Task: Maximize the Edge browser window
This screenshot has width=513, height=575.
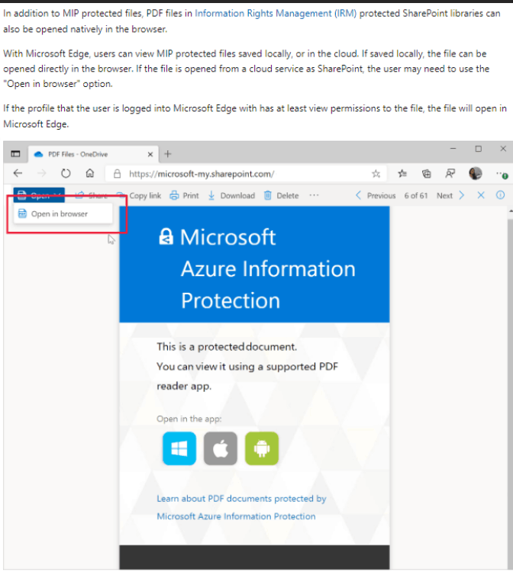Action: 478,149
